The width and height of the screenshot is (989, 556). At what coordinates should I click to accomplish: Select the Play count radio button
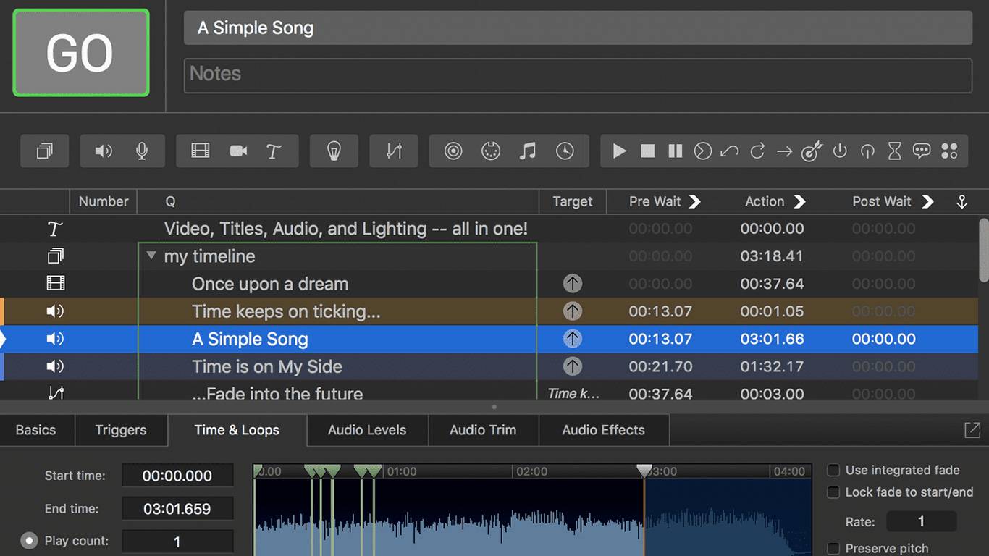[29, 541]
